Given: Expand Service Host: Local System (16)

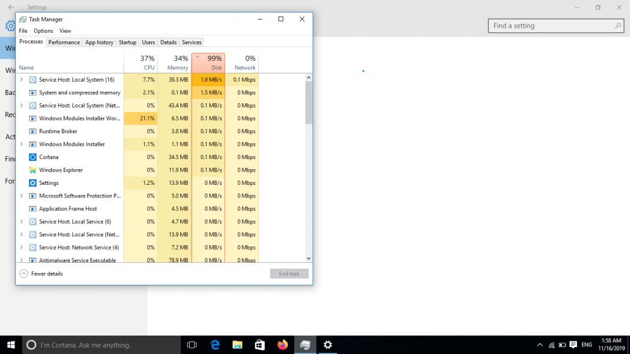Looking at the screenshot, I should point(21,80).
